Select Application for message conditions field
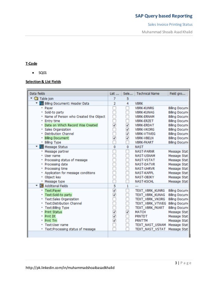 (70, 173)
